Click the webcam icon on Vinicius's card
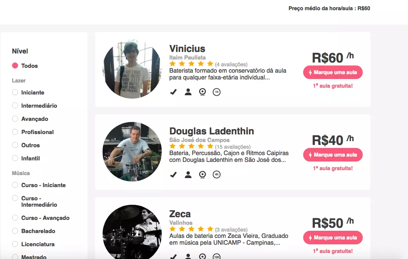 (x=202, y=92)
